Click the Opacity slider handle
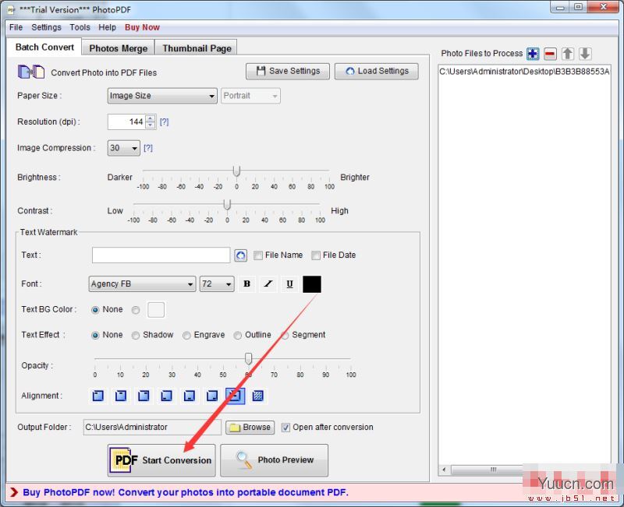This screenshot has width=624, height=507. pyautogui.click(x=248, y=359)
